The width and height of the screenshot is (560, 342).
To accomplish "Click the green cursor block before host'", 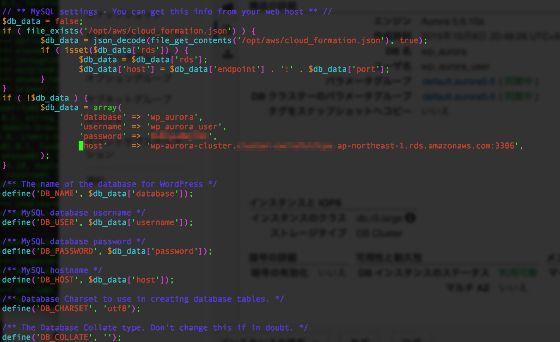I will click(x=81, y=146).
